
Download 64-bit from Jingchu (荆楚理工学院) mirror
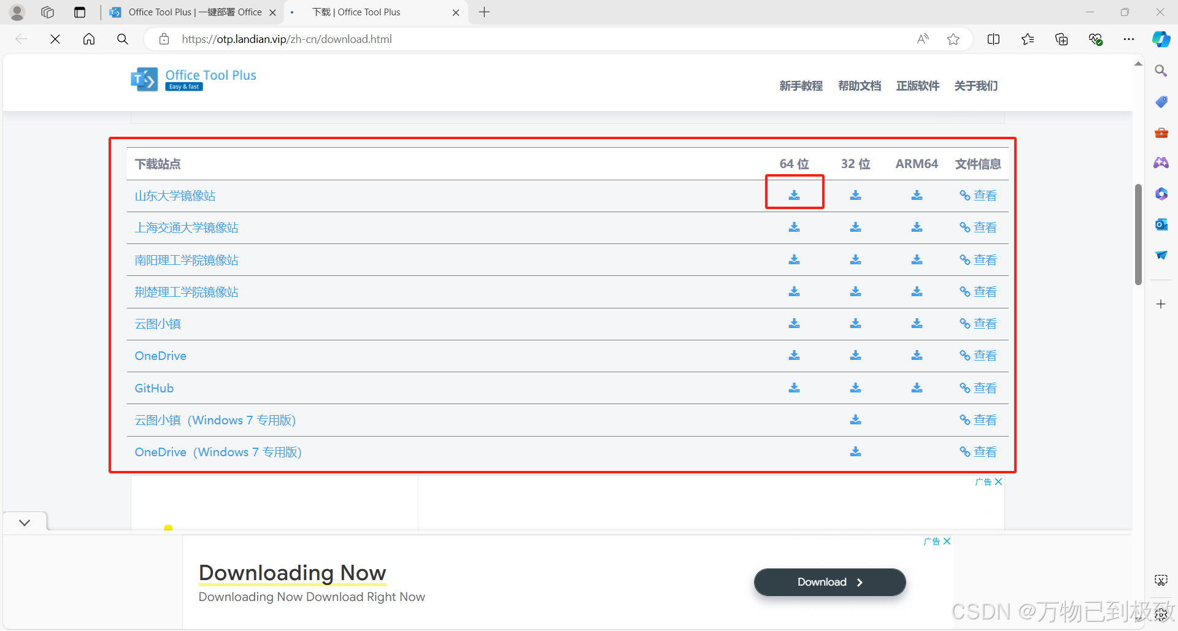point(794,291)
